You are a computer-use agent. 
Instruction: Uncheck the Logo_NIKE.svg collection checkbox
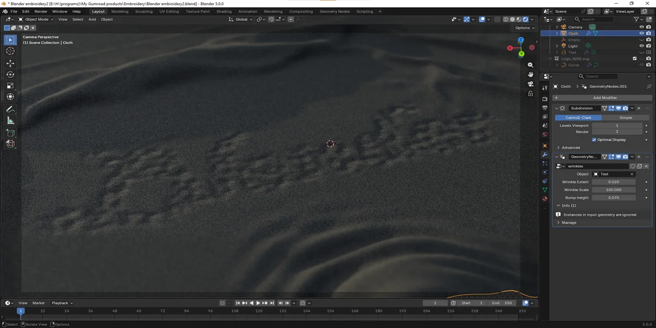(635, 58)
